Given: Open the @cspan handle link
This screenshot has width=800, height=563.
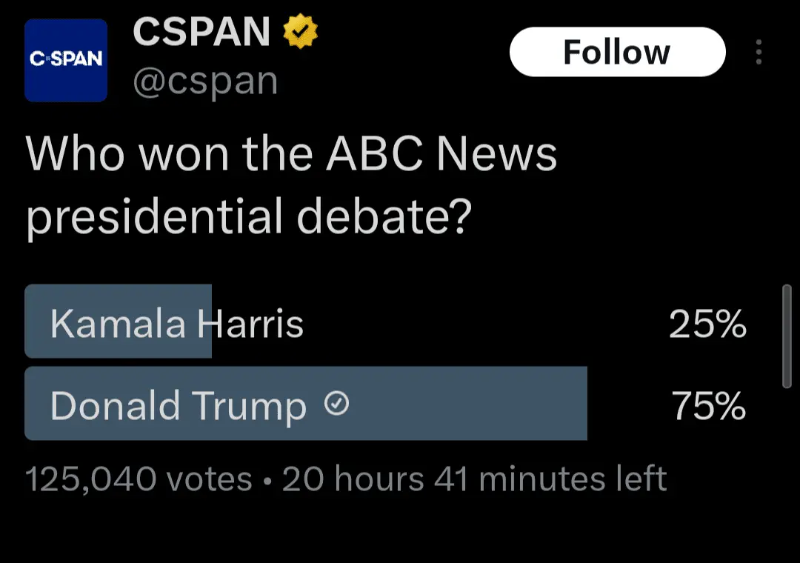Looking at the screenshot, I should click(205, 82).
